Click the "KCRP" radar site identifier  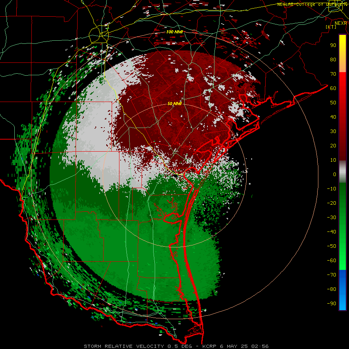[209, 346]
